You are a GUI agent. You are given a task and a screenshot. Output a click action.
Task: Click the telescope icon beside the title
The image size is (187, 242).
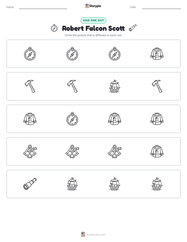click(133, 28)
